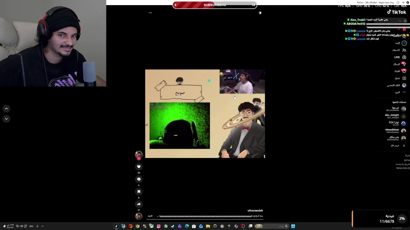Open Instagram from the taskbar
The width and height of the screenshot is (410, 230).
(x=159, y=226)
